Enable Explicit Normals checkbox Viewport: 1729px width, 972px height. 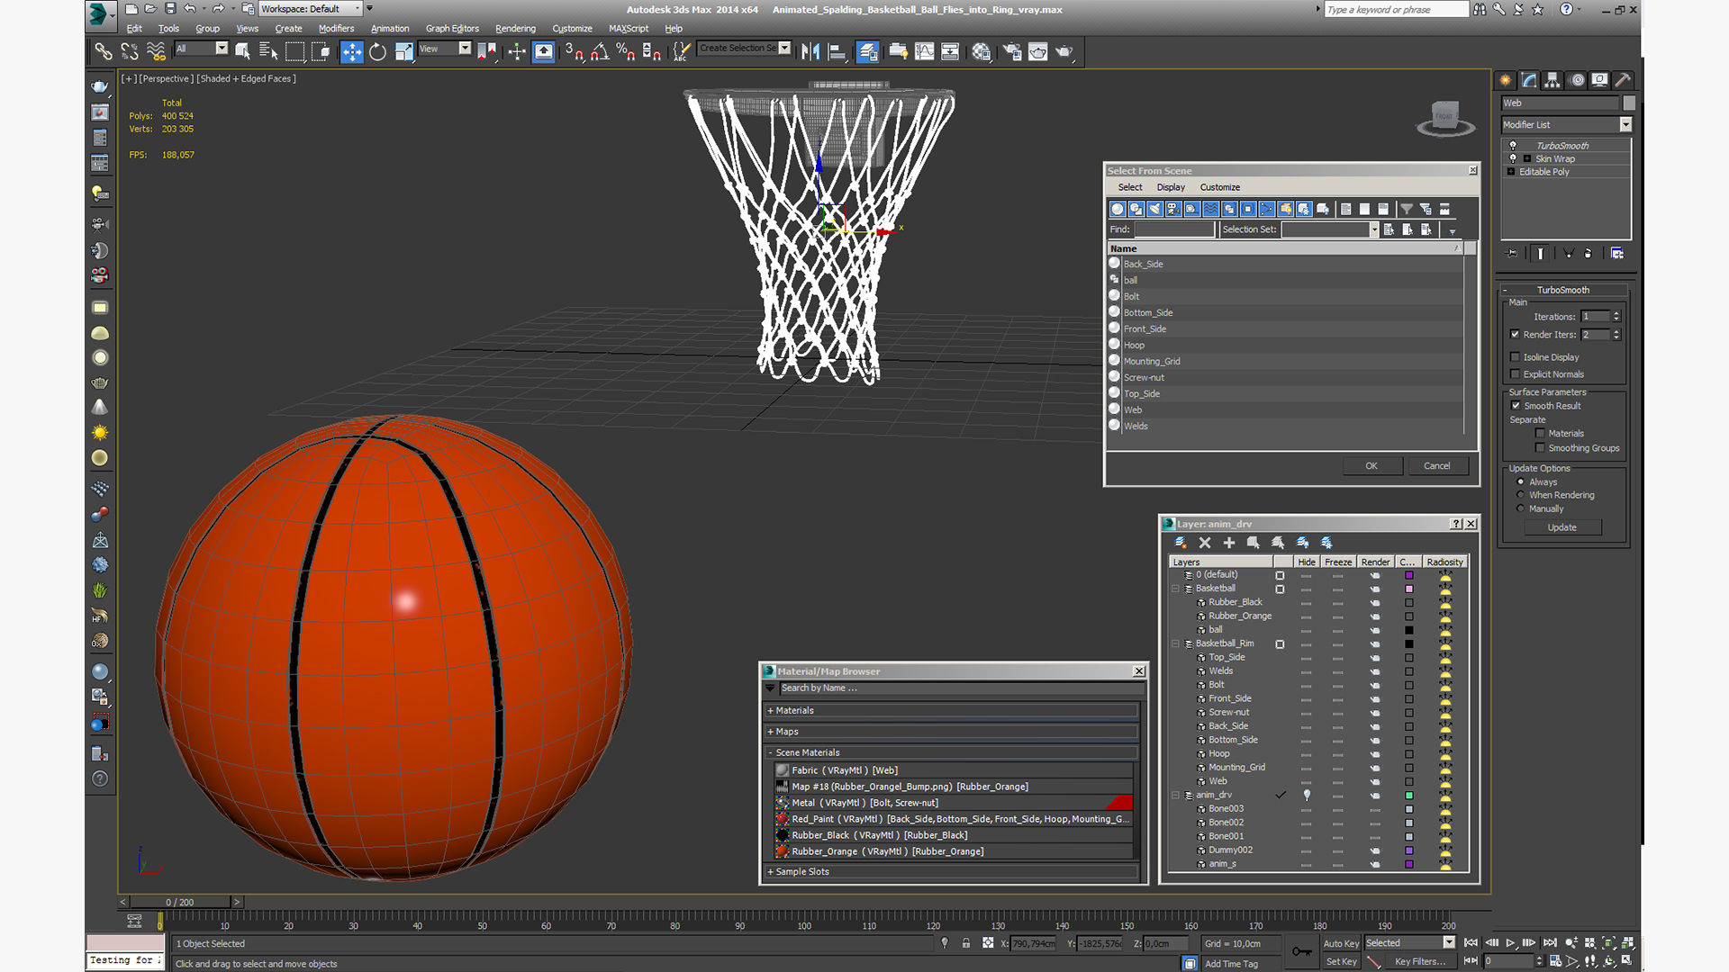pyautogui.click(x=1515, y=374)
